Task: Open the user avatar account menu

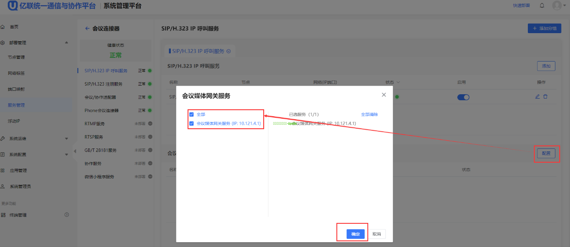Action: pos(558,6)
